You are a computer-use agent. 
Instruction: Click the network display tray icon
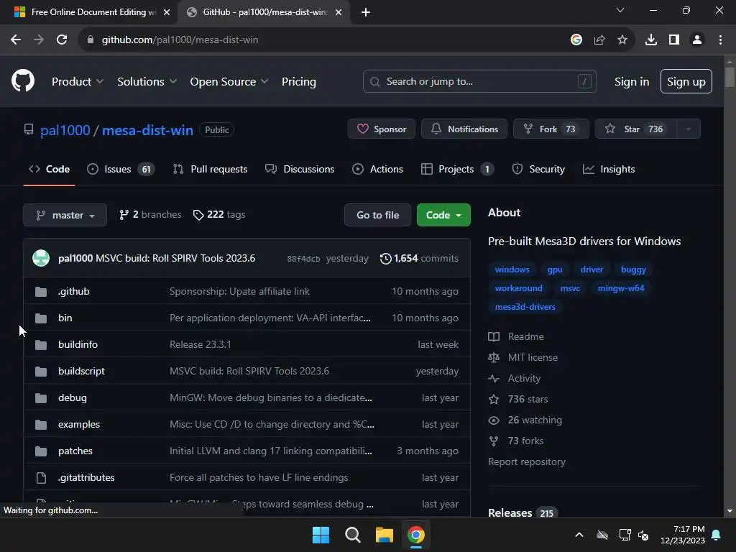(625, 535)
